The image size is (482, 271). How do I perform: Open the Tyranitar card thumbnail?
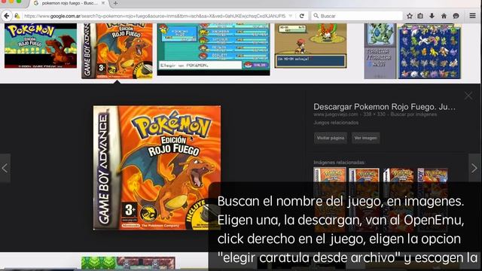pyautogui.click(x=380, y=51)
